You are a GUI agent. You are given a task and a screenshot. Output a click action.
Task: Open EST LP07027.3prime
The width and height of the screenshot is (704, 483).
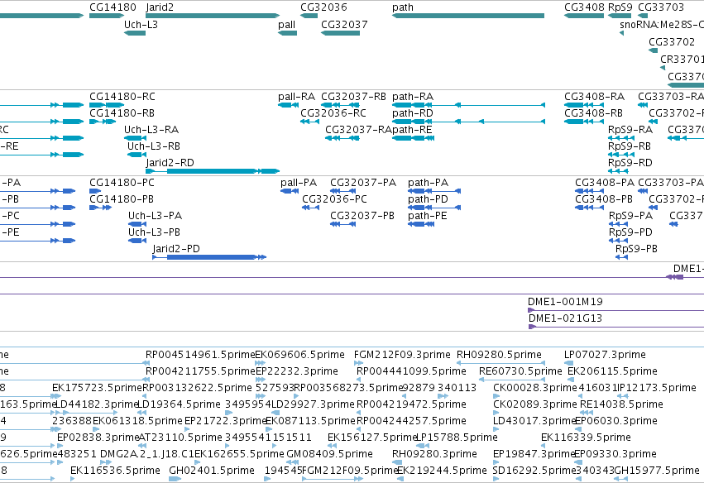(x=605, y=355)
